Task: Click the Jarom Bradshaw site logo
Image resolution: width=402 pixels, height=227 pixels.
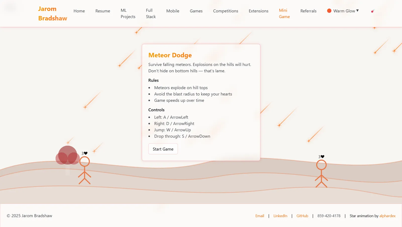Action: [x=53, y=14]
